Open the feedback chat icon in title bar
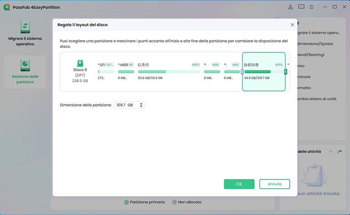This screenshot has width=350, height=215. 301,7
